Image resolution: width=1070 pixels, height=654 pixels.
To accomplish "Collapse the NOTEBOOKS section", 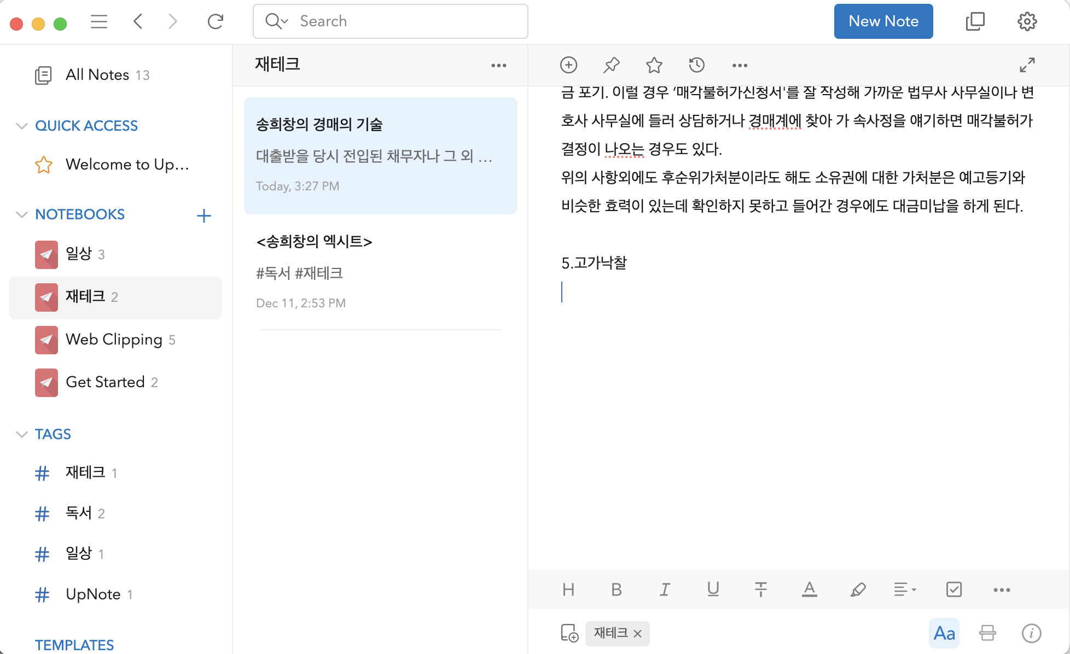I will [x=22, y=214].
